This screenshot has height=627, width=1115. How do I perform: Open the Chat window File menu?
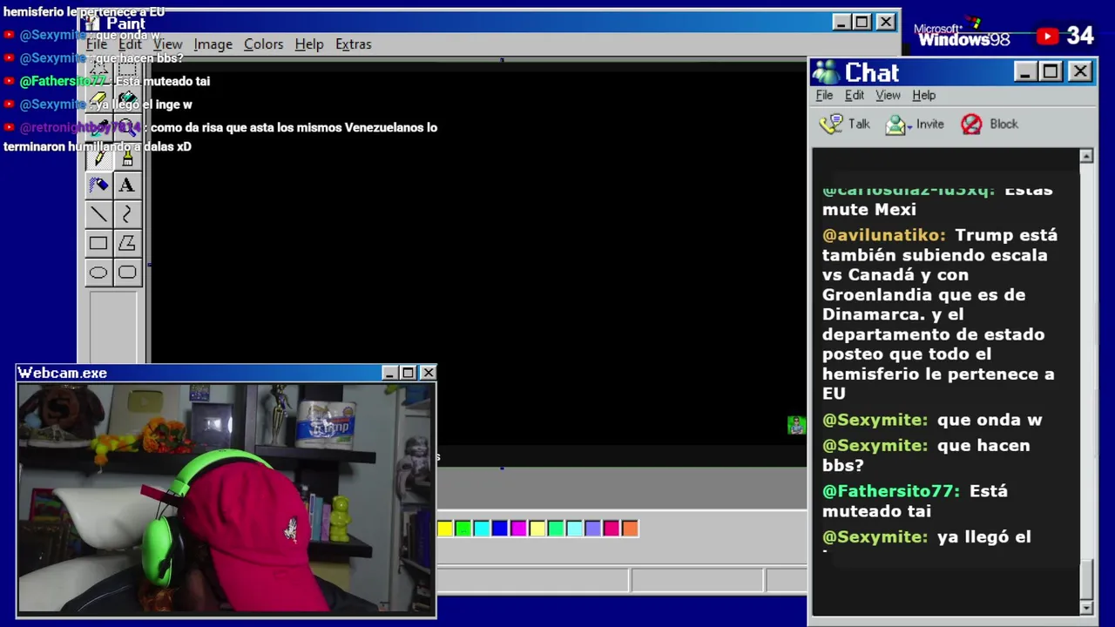pos(824,95)
